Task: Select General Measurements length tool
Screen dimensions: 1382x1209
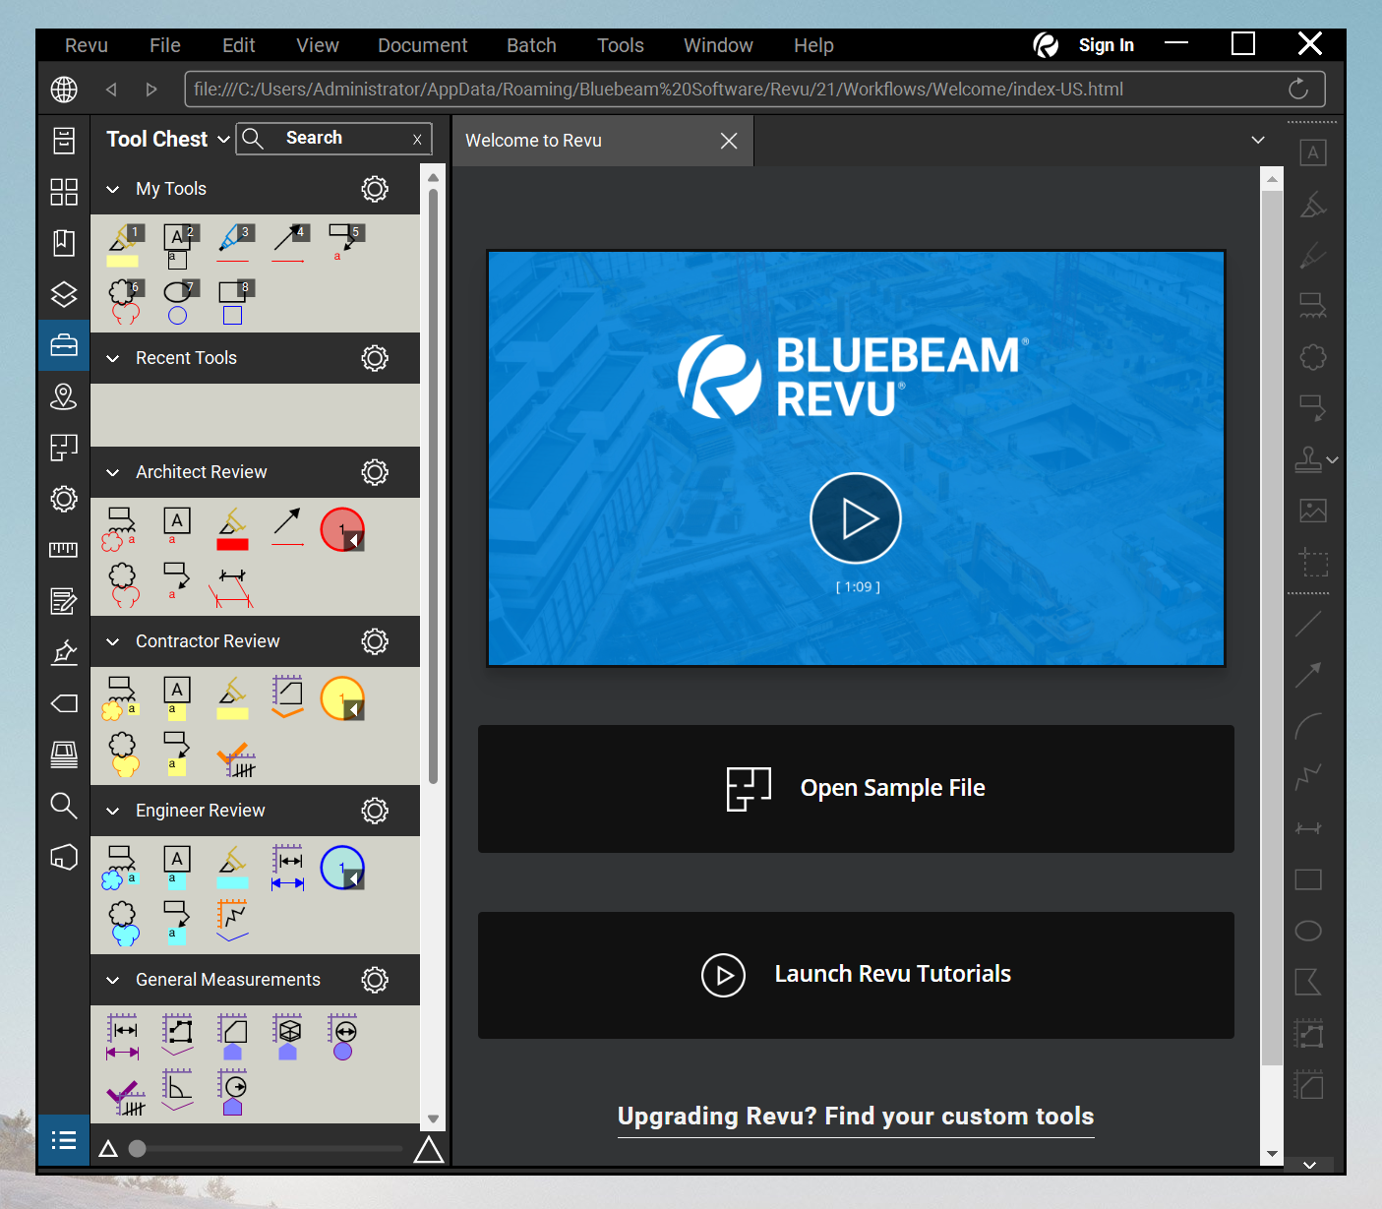Action: [123, 1037]
